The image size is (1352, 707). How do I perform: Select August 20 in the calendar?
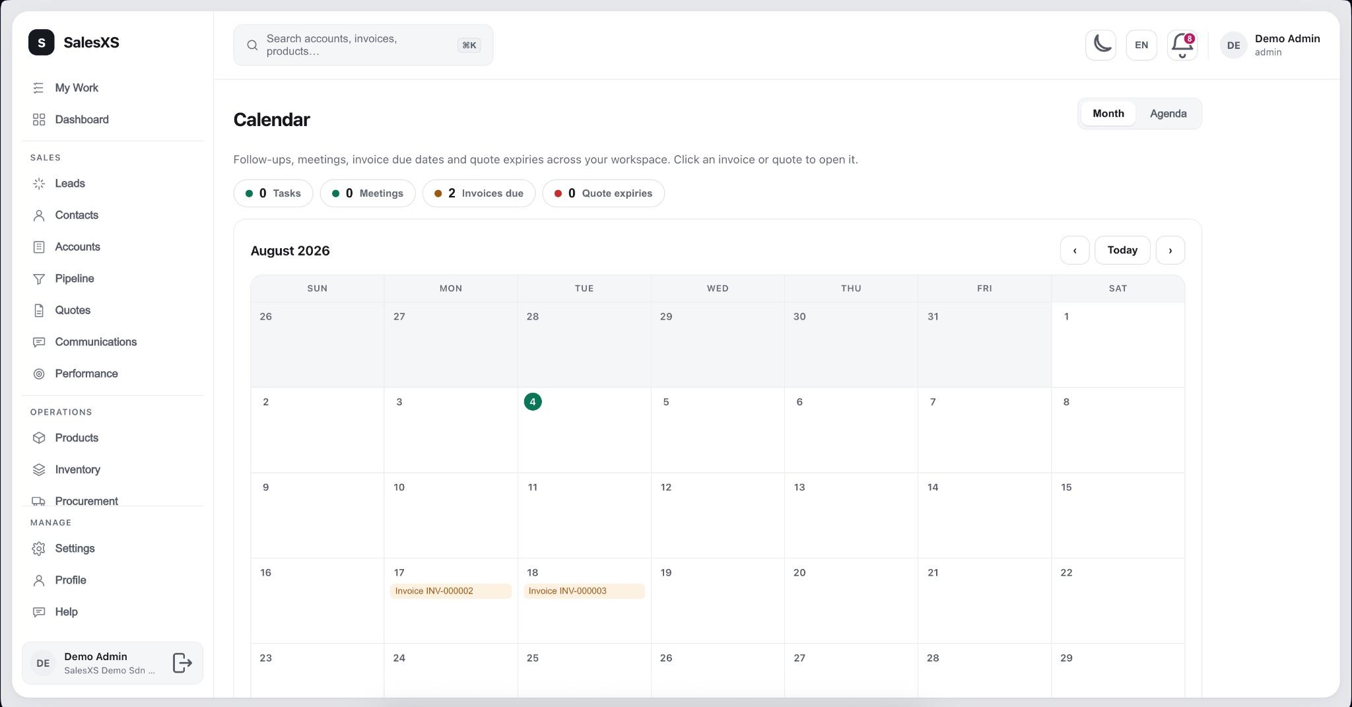pos(851,601)
